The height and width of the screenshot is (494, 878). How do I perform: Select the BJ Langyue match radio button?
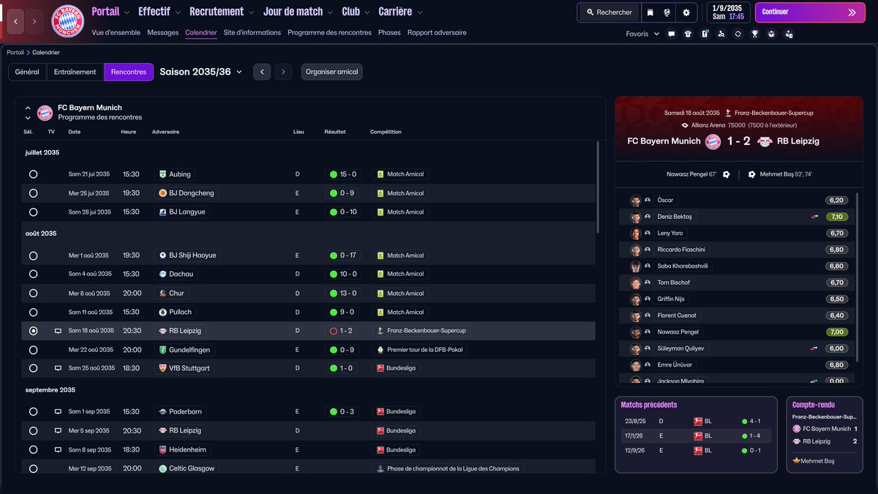[33, 212]
